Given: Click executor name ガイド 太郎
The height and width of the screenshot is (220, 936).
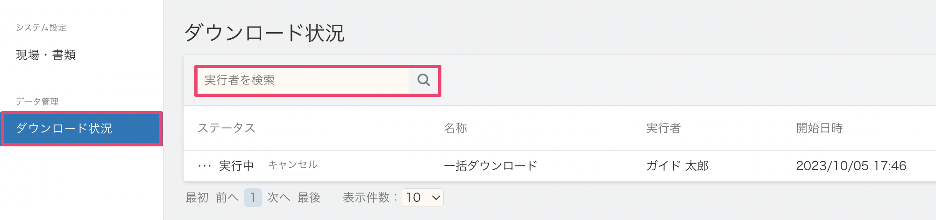Looking at the screenshot, I should pyautogui.click(x=677, y=165).
